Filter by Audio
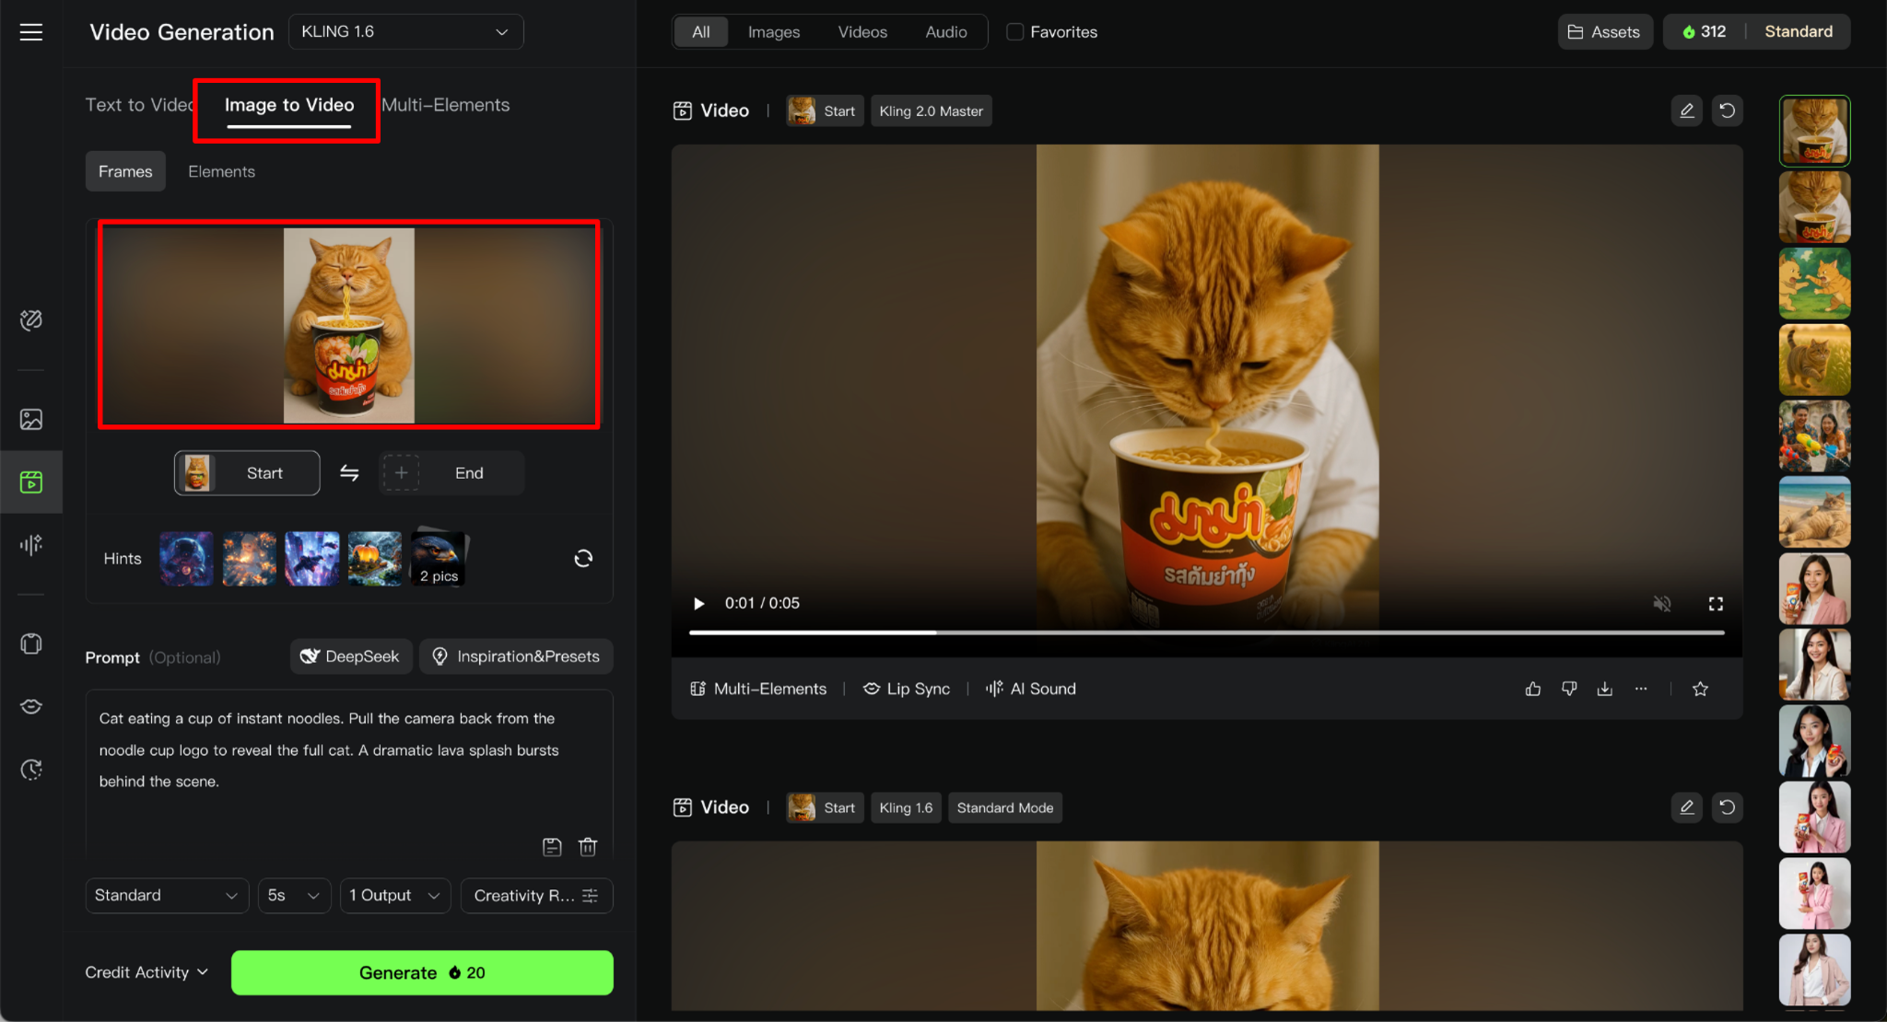This screenshot has width=1887, height=1022. [x=946, y=32]
